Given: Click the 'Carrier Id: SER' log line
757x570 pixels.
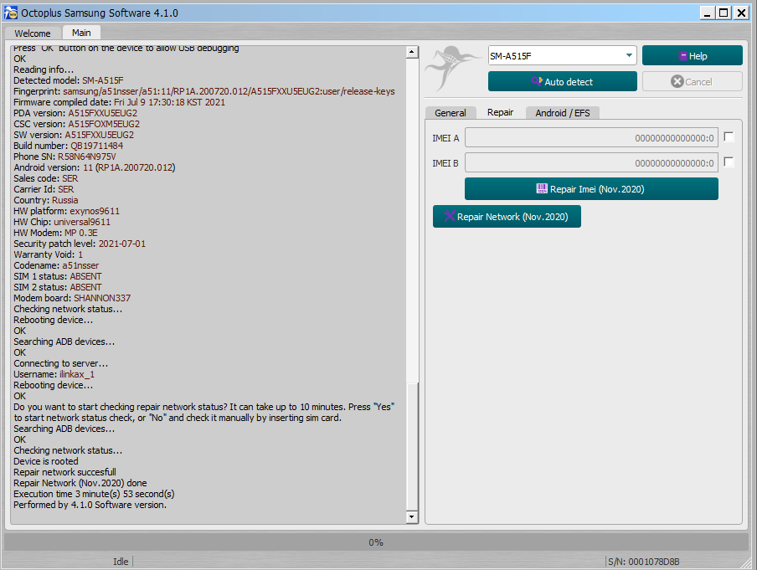Looking at the screenshot, I should 44,189.
